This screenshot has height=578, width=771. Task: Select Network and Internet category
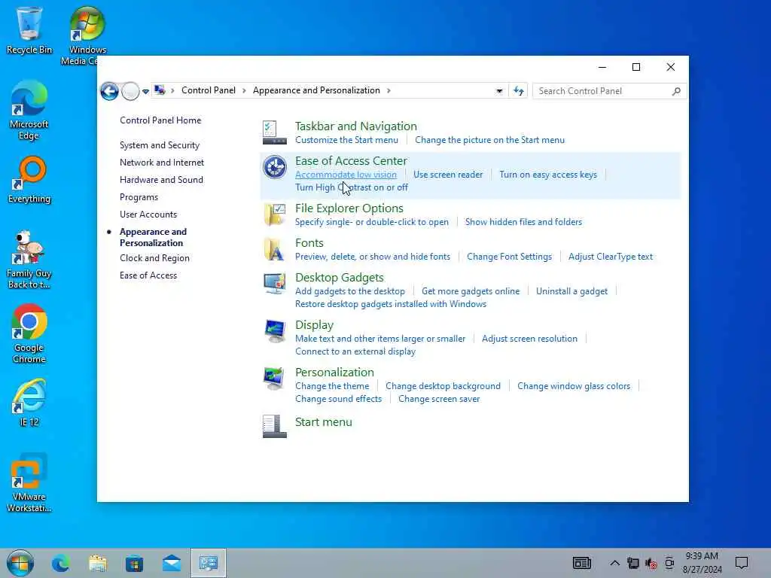pos(162,163)
